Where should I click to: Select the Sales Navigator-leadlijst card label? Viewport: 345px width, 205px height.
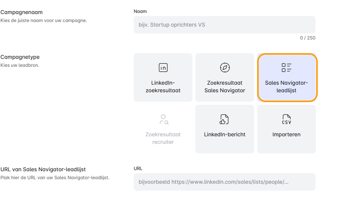[x=286, y=87]
